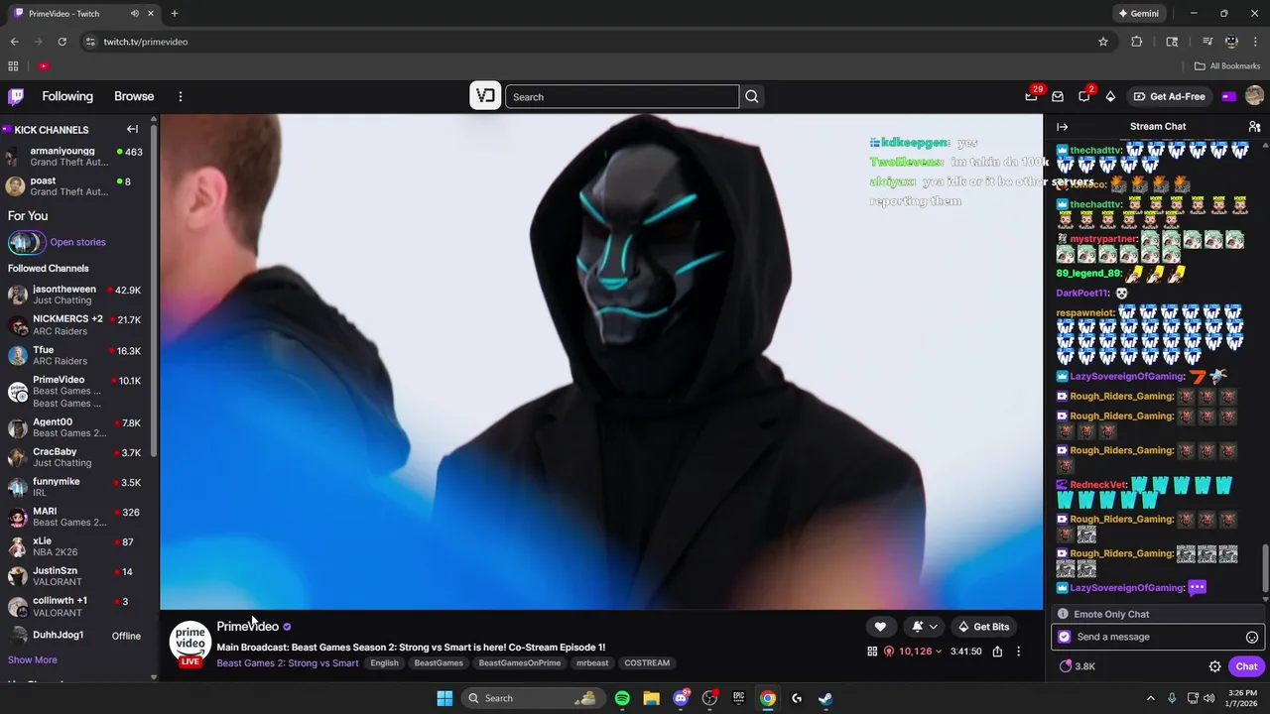Image resolution: width=1270 pixels, height=714 pixels.
Task: Open the user profile avatar menu
Action: point(1254,96)
